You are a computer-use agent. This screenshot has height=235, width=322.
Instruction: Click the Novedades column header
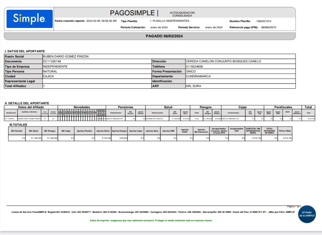pos(82,107)
